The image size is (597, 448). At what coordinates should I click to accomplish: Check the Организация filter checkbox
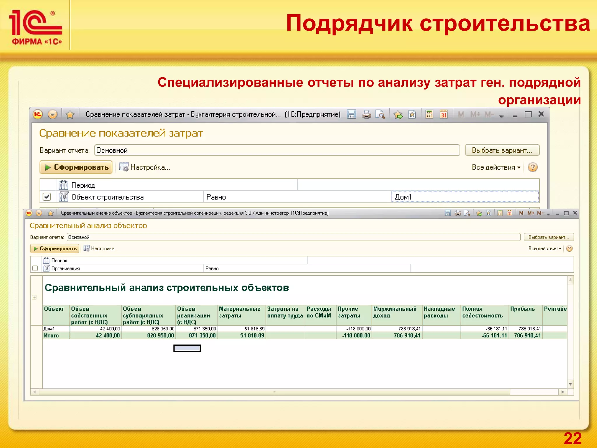tap(35, 268)
